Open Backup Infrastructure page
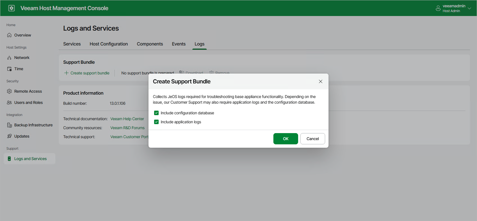The image size is (477, 221). coord(30,125)
